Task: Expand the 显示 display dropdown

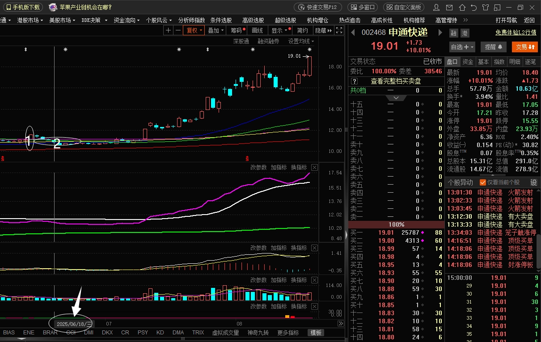Action: (x=280, y=30)
